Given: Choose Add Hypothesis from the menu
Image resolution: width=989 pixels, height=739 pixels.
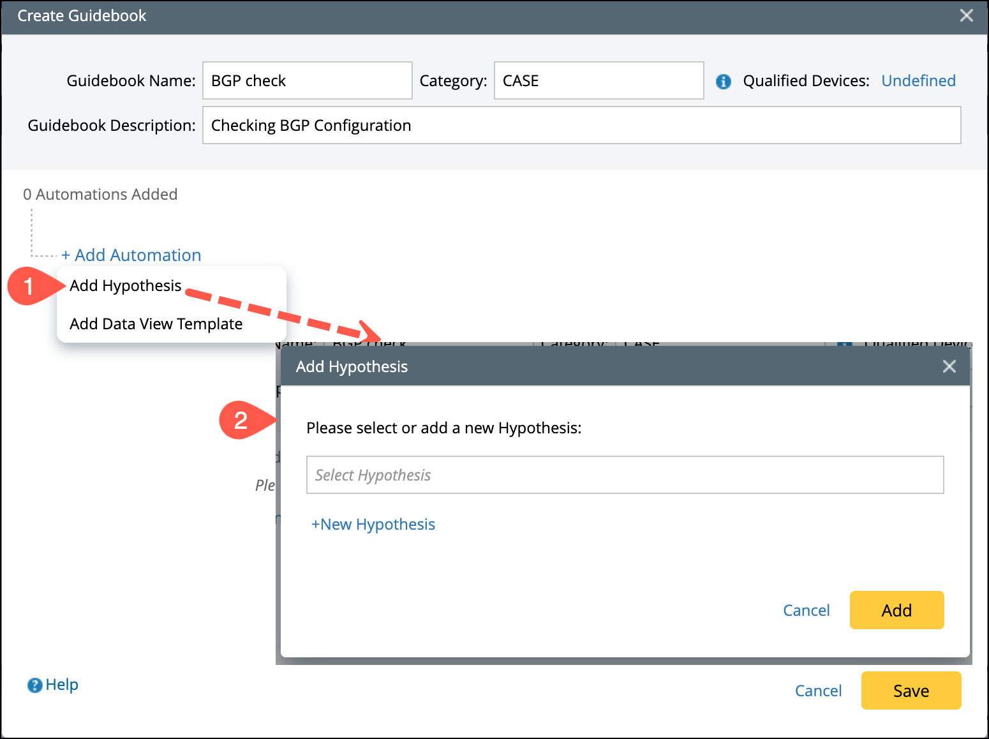Looking at the screenshot, I should point(126,286).
